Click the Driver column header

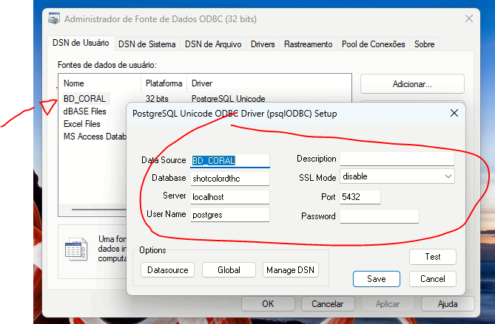pos(269,83)
